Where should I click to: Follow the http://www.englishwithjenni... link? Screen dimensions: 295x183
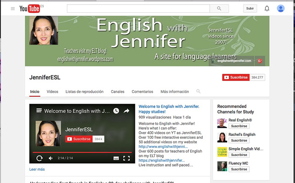163,146
